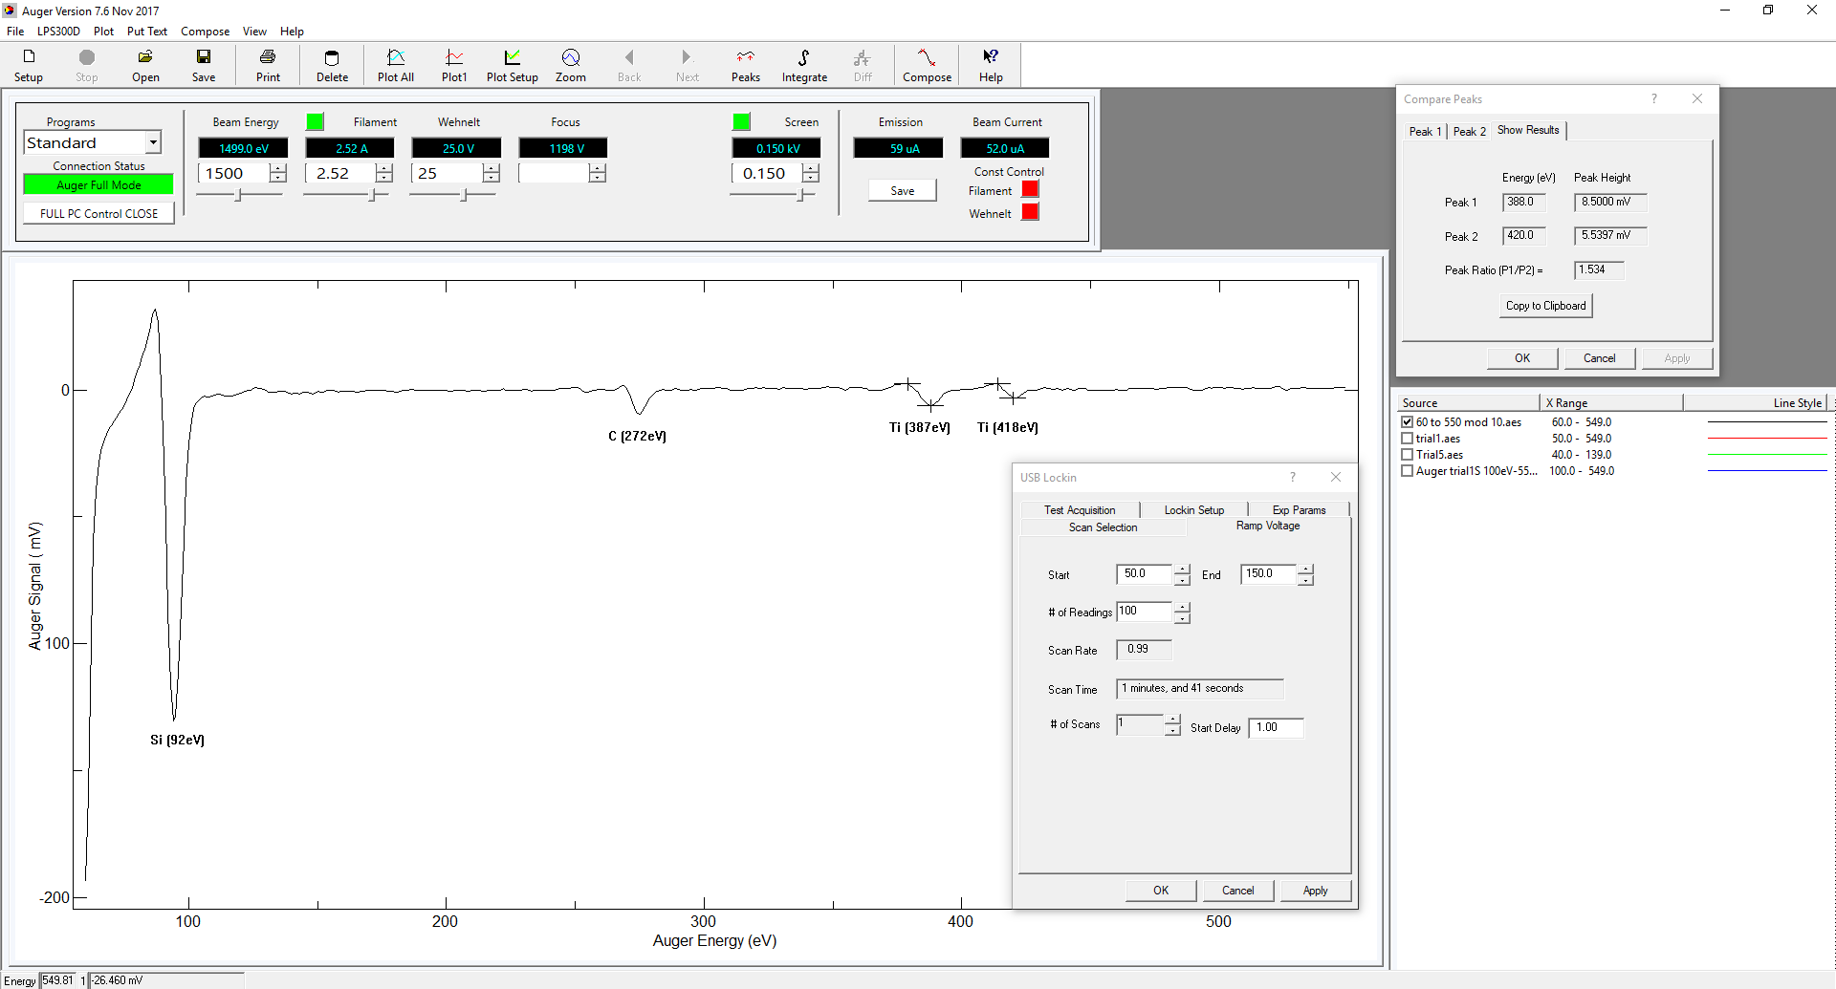Switch to the Lockin Setup tab

[x=1193, y=510]
